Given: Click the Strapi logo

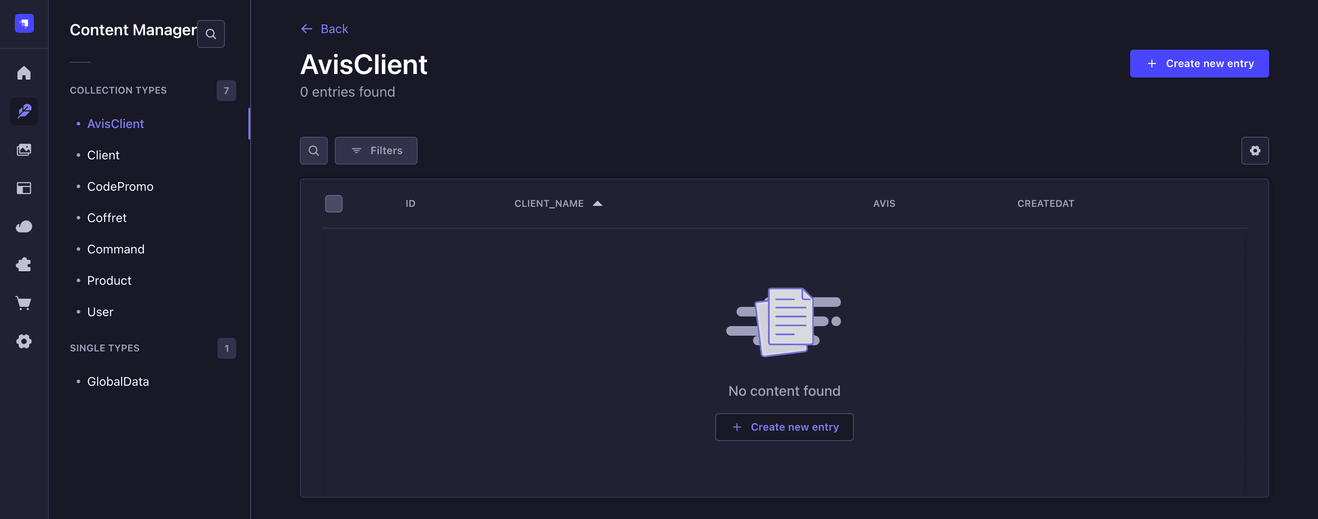Looking at the screenshot, I should tap(24, 23).
